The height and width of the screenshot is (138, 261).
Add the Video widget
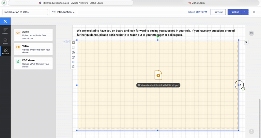pyautogui.click(x=33, y=49)
